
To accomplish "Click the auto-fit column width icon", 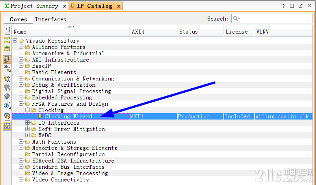I will click(x=7, y=30).
